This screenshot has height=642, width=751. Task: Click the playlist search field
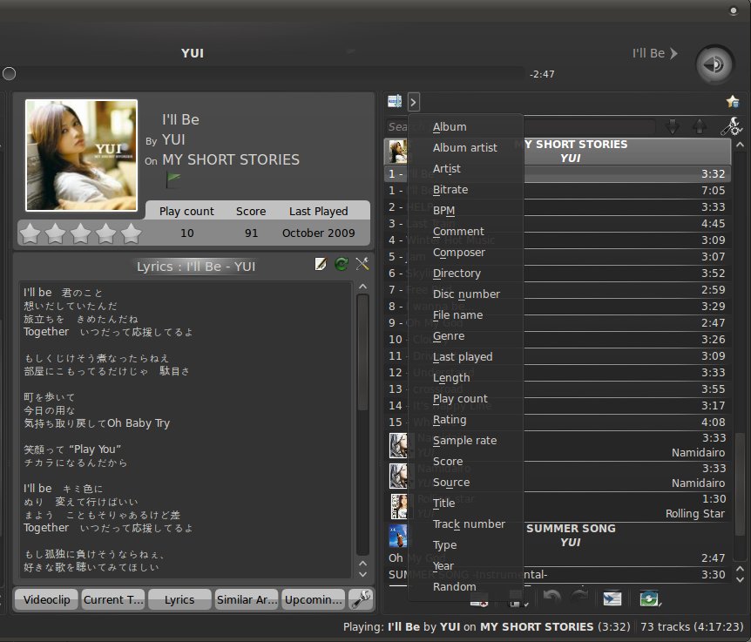(521, 127)
